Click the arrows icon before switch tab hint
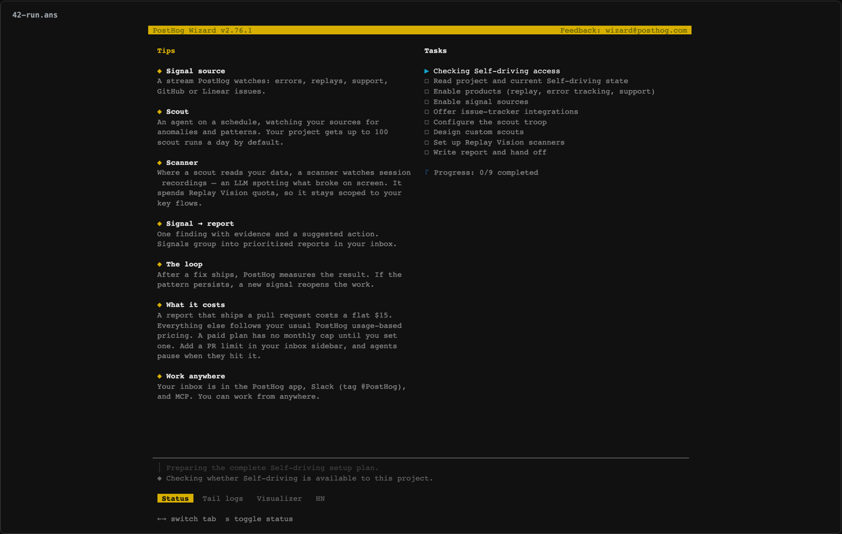Screen dimensions: 842x534 (161, 519)
